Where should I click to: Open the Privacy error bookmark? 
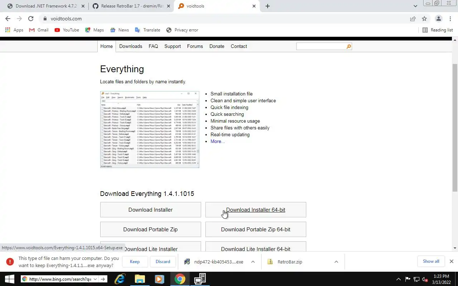click(182, 30)
